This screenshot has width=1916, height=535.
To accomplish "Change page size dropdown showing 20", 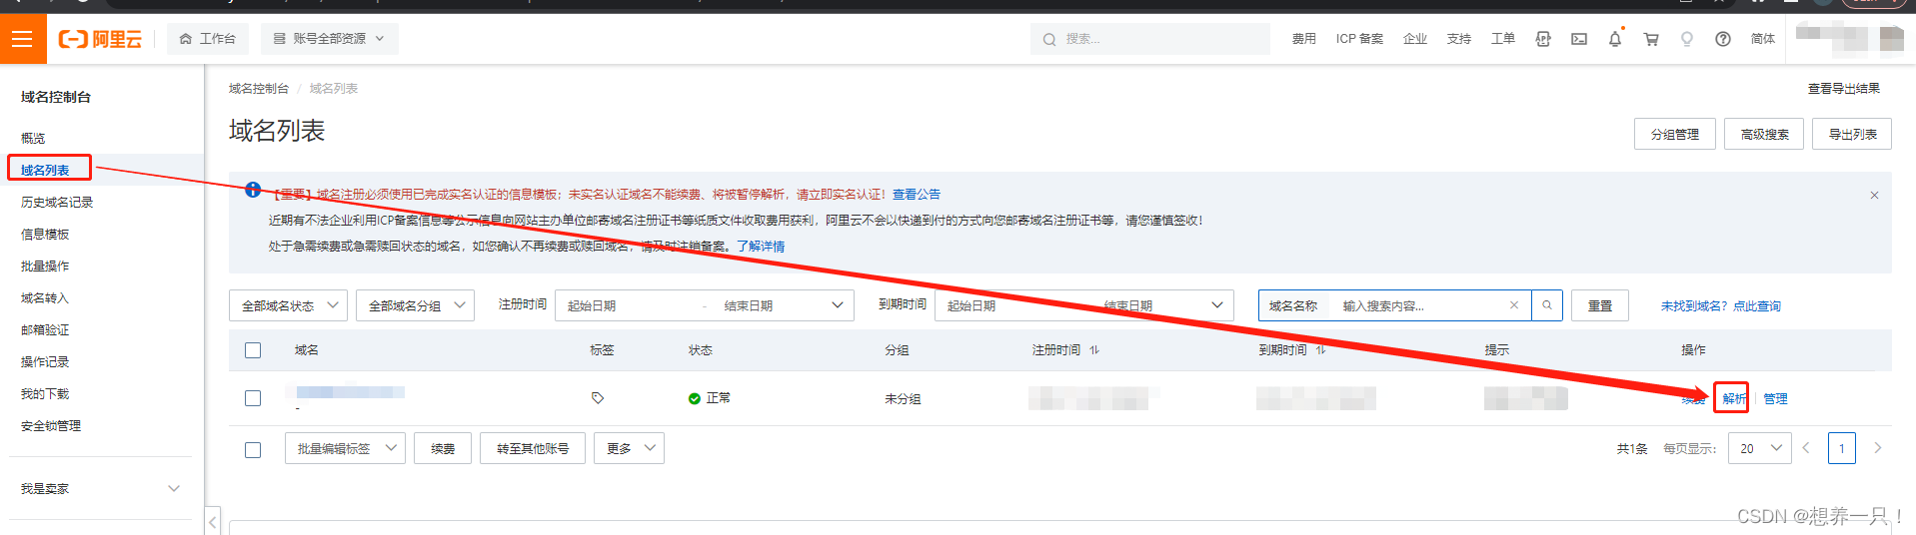I will [1760, 448].
